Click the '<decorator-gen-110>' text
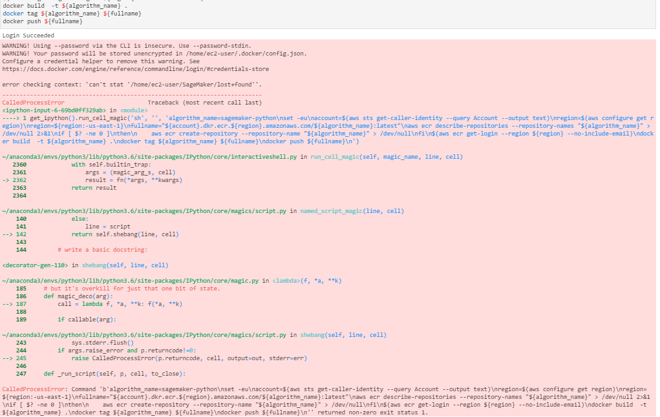 pyautogui.click(x=35, y=265)
